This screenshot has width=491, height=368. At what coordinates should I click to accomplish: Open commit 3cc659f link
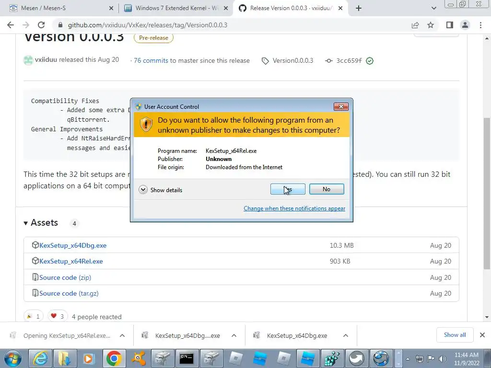[x=349, y=61]
